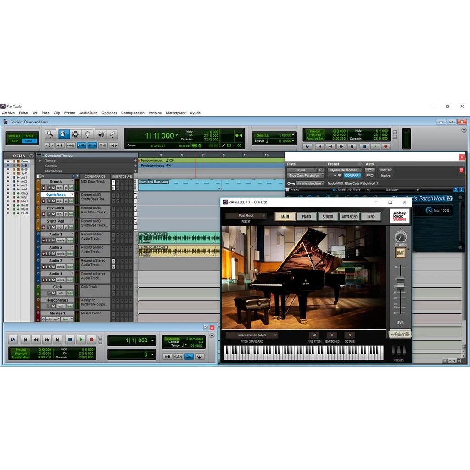This screenshot has width=470, height=470.
Task: Click Rewind in the floating transport window
Action: point(36,340)
